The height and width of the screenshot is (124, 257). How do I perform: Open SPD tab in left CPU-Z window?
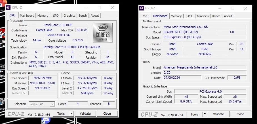click(56, 16)
